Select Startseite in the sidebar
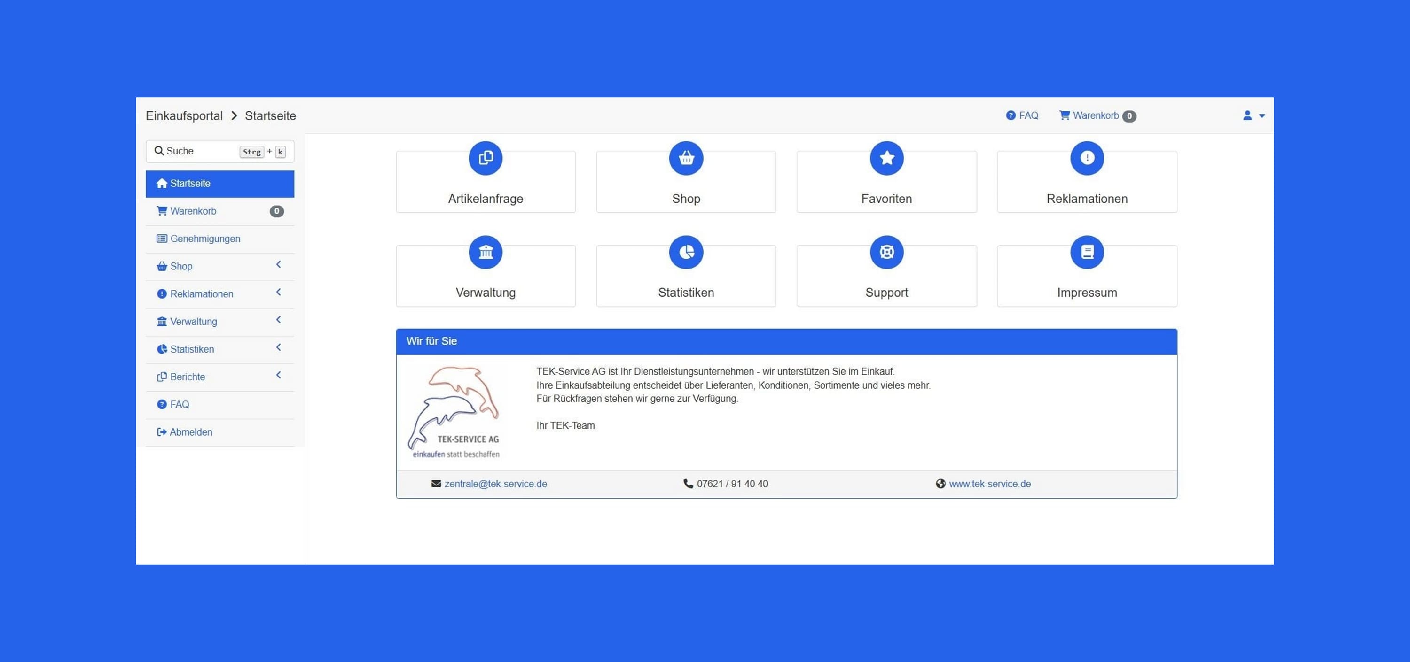1410x662 pixels. [x=190, y=184]
